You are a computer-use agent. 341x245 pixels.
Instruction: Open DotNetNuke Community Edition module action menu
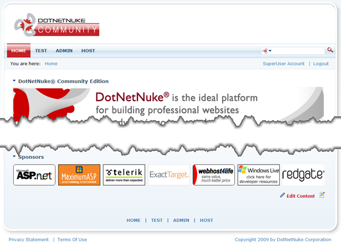pos(14,81)
